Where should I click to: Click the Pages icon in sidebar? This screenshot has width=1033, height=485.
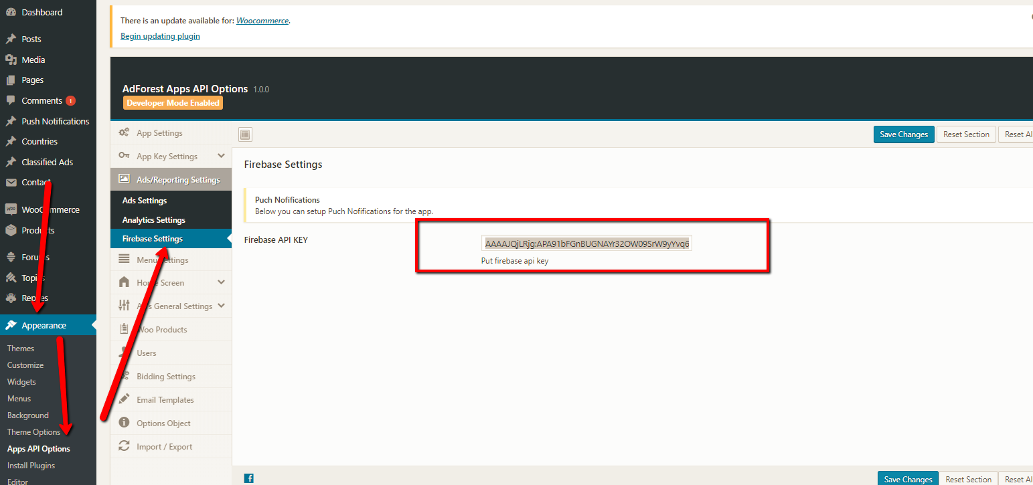click(x=11, y=80)
